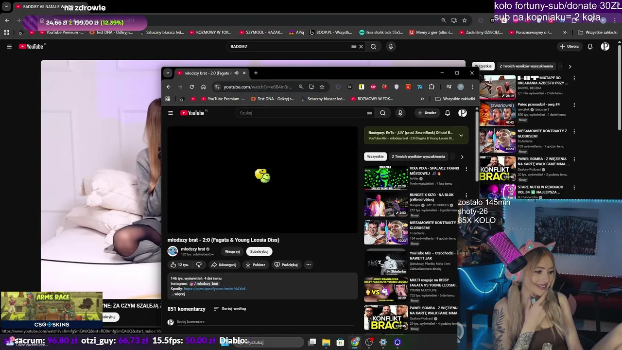Click front window address bar youtube.com/watch

click(259, 87)
